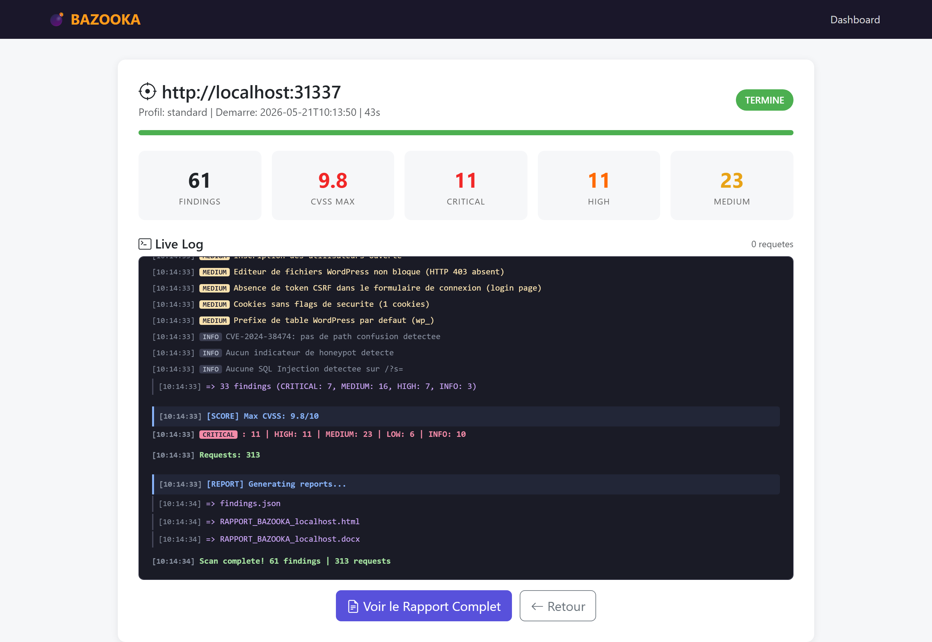Click the Live Log terminal icon
932x642 pixels.
[x=145, y=244]
